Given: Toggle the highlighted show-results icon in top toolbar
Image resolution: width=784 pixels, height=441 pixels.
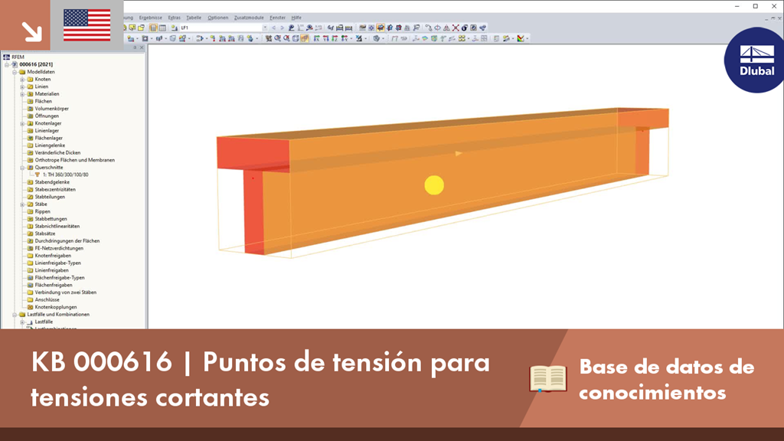Looking at the screenshot, I should coord(381,28).
